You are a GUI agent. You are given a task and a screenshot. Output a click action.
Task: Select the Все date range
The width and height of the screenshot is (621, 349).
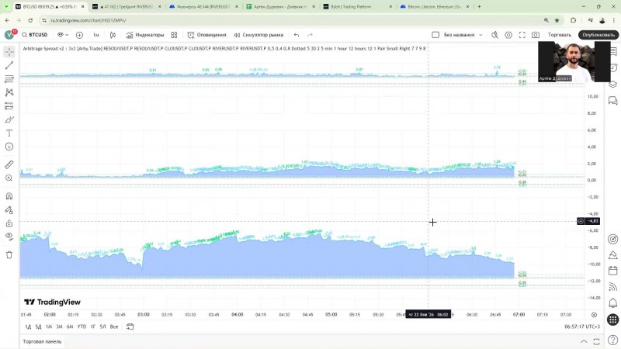pos(114,327)
